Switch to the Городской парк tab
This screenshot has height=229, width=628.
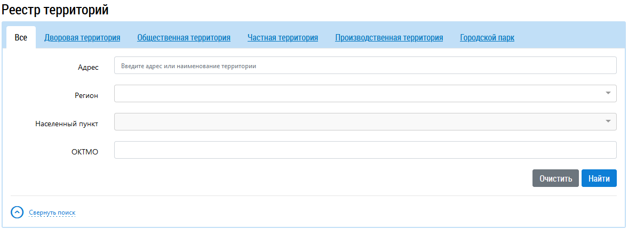pos(487,37)
